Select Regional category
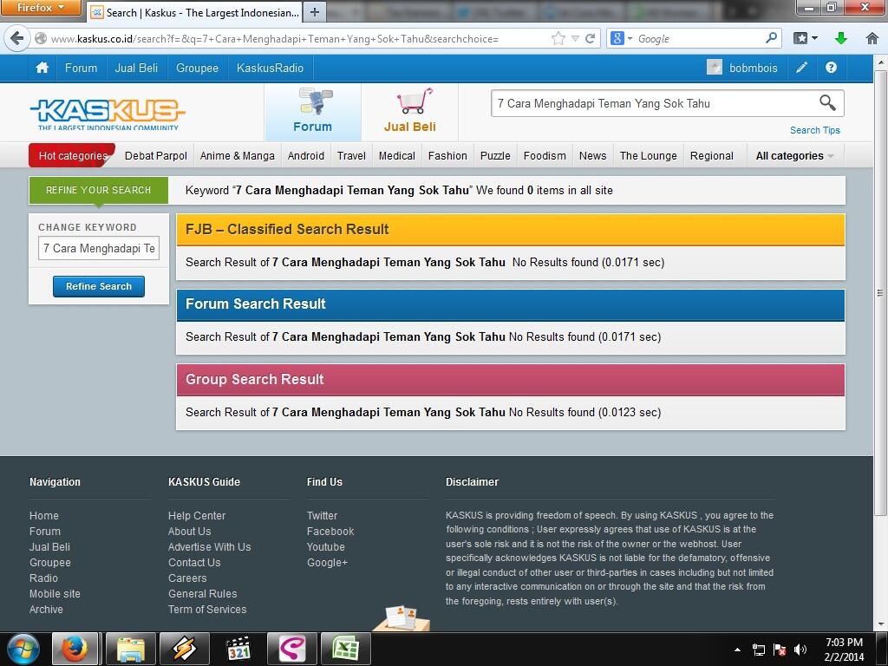The width and height of the screenshot is (888, 666). [712, 156]
